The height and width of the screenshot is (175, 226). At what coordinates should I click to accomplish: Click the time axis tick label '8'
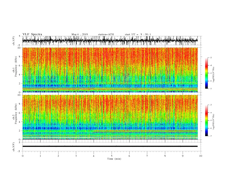(x=165, y=156)
